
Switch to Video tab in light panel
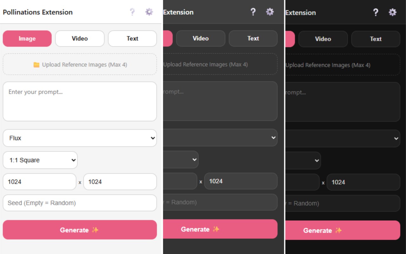pyautogui.click(x=80, y=39)
